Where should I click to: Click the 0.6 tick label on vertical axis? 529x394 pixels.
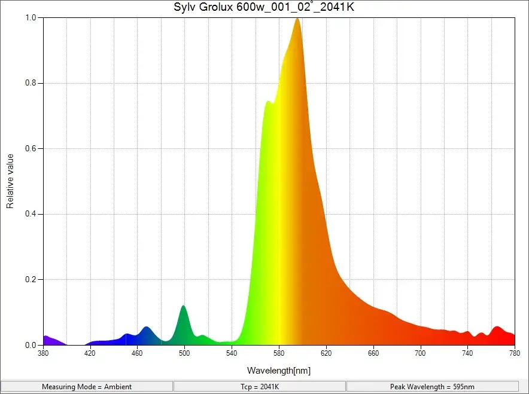pos(31,149)
